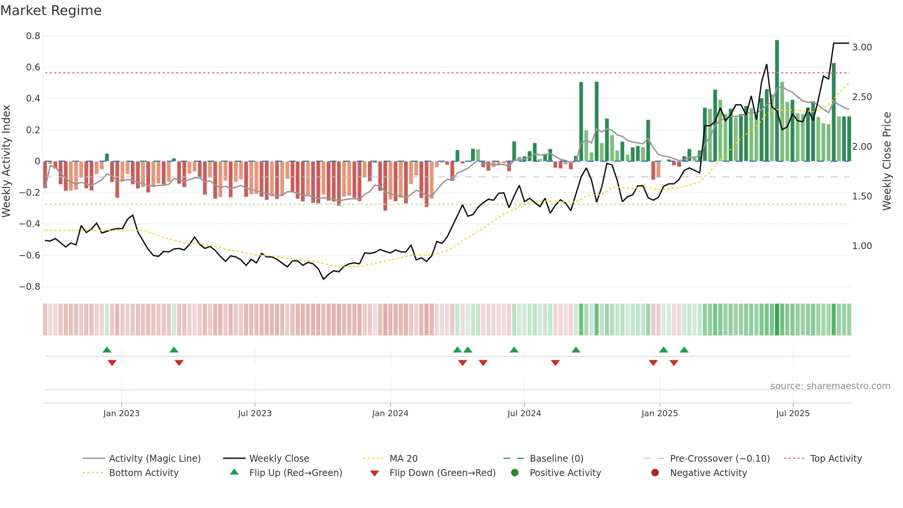The height and width of the screenshot is (508, 903).
Task: Click the 0.8 left axis tick label
Action: (33, 36)
